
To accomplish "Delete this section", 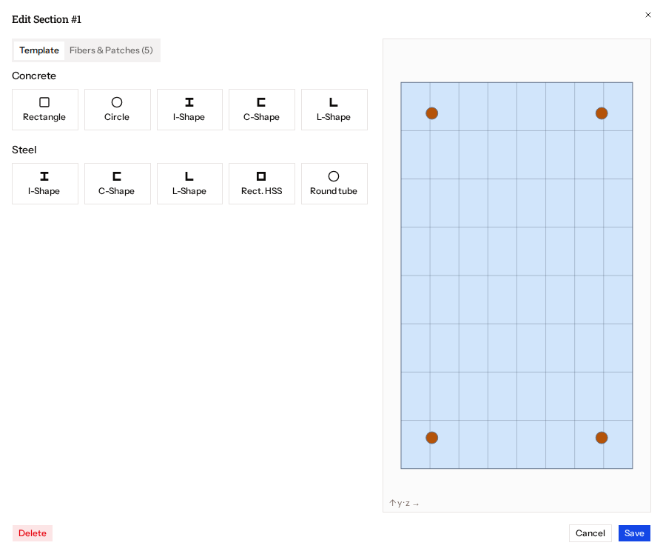I will [x=33, y=533].
